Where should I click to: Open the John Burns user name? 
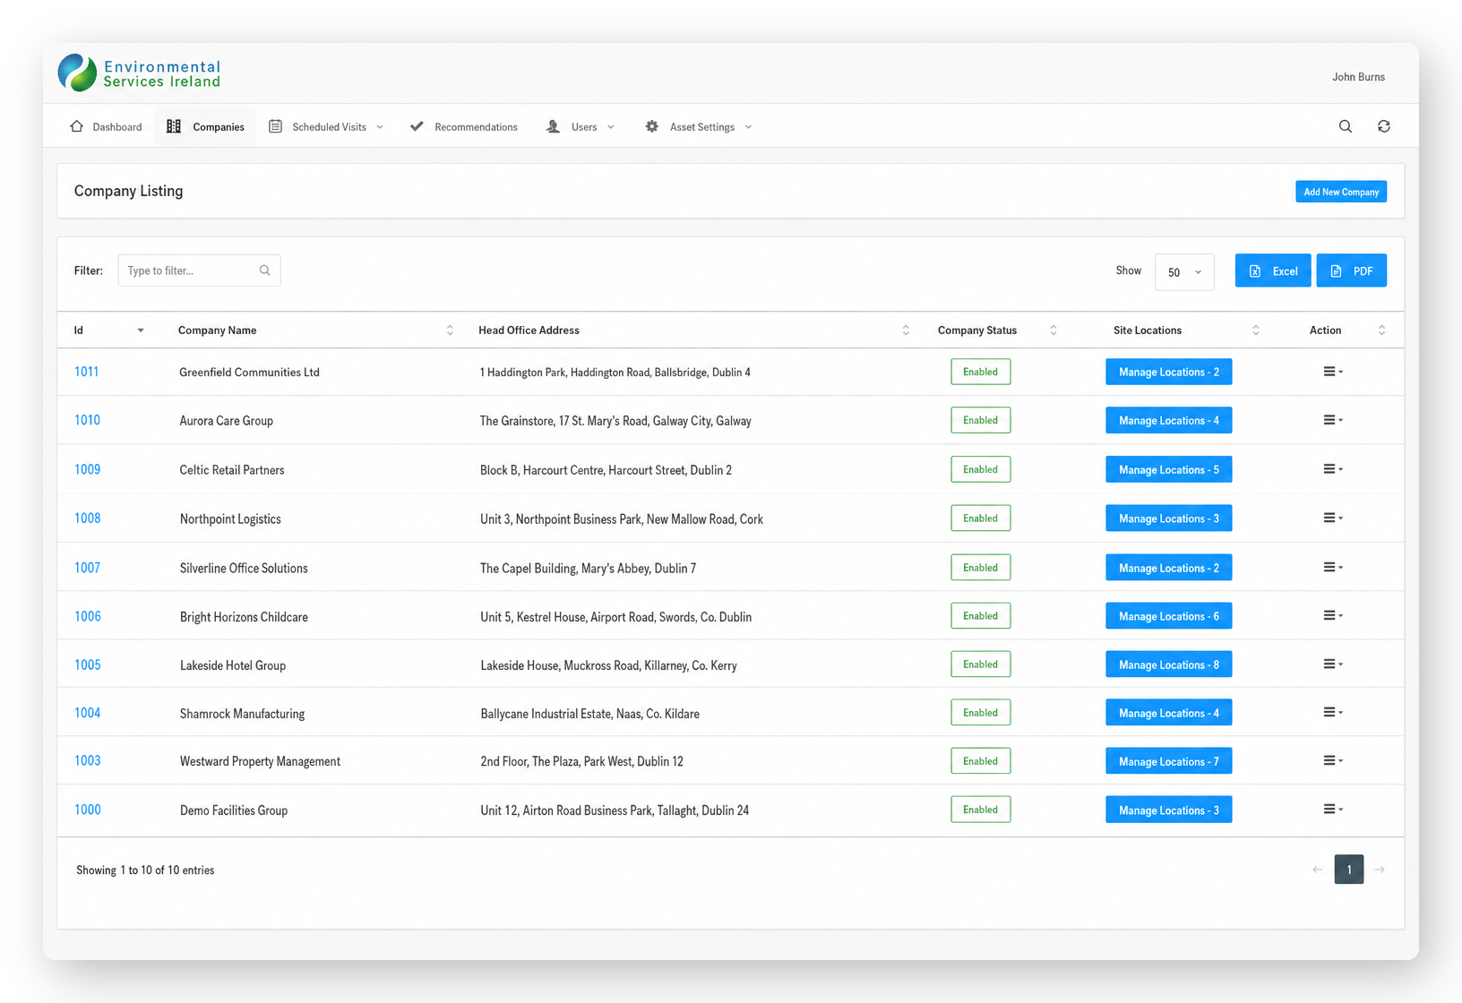(1358, 77)
